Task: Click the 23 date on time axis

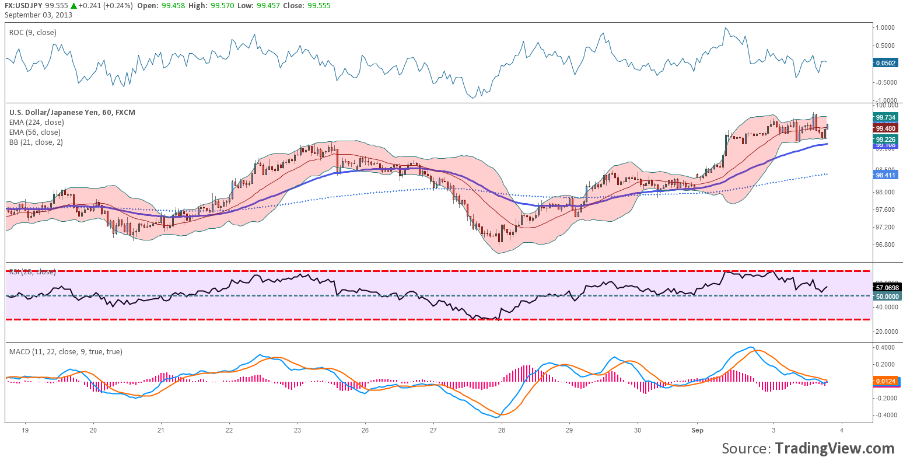Action: (297, 430)
